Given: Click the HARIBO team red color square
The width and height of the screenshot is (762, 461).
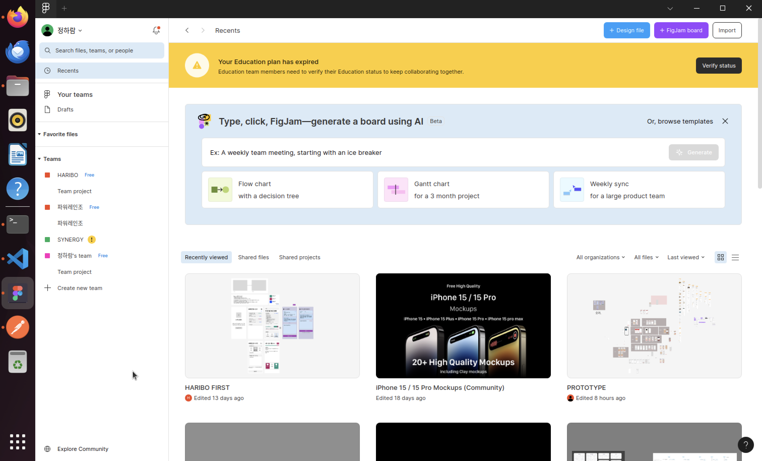Looking at the screenshot, I should (x=47, y=175).
